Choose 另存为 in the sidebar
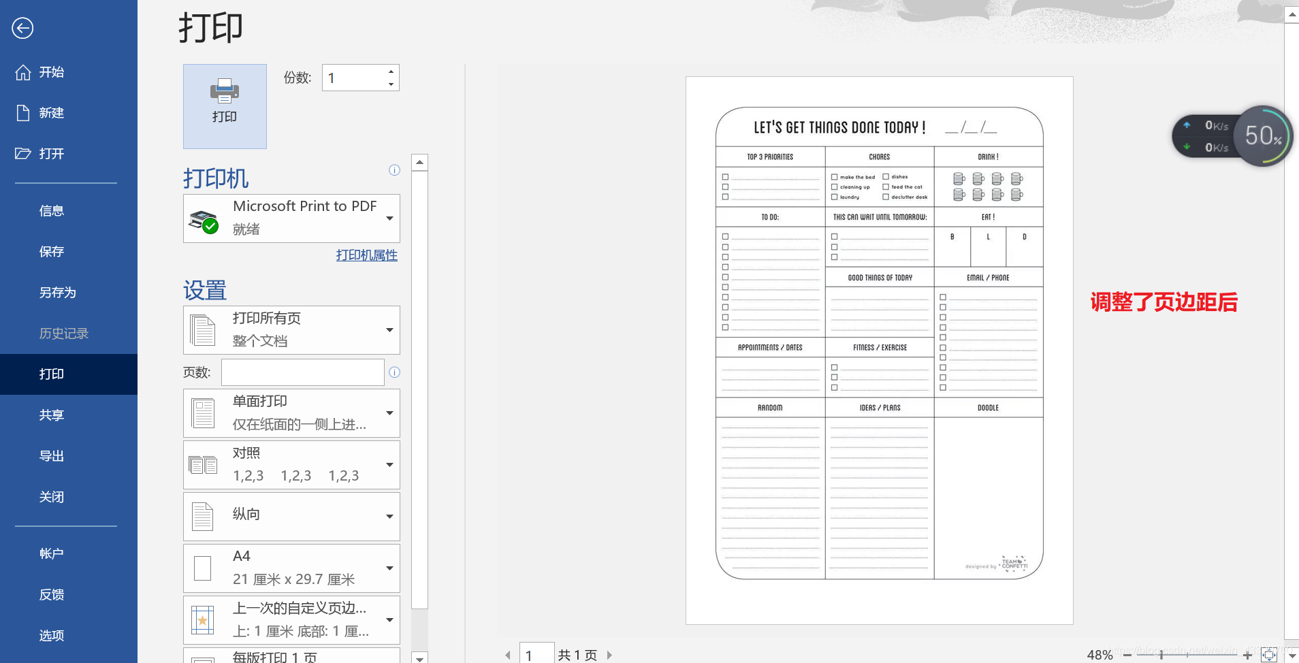 point(69,293)
